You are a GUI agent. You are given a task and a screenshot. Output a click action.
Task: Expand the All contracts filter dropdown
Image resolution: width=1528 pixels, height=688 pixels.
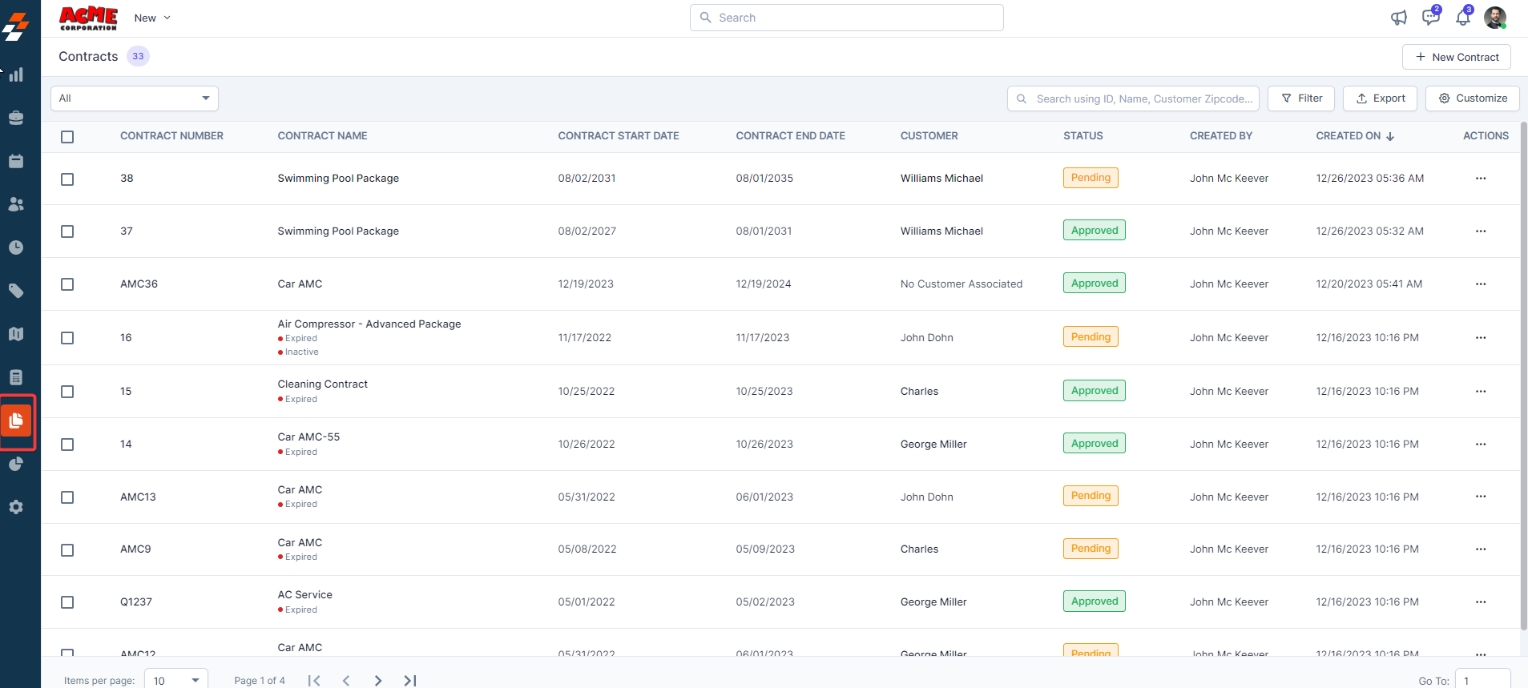click(x=135, y=99)
